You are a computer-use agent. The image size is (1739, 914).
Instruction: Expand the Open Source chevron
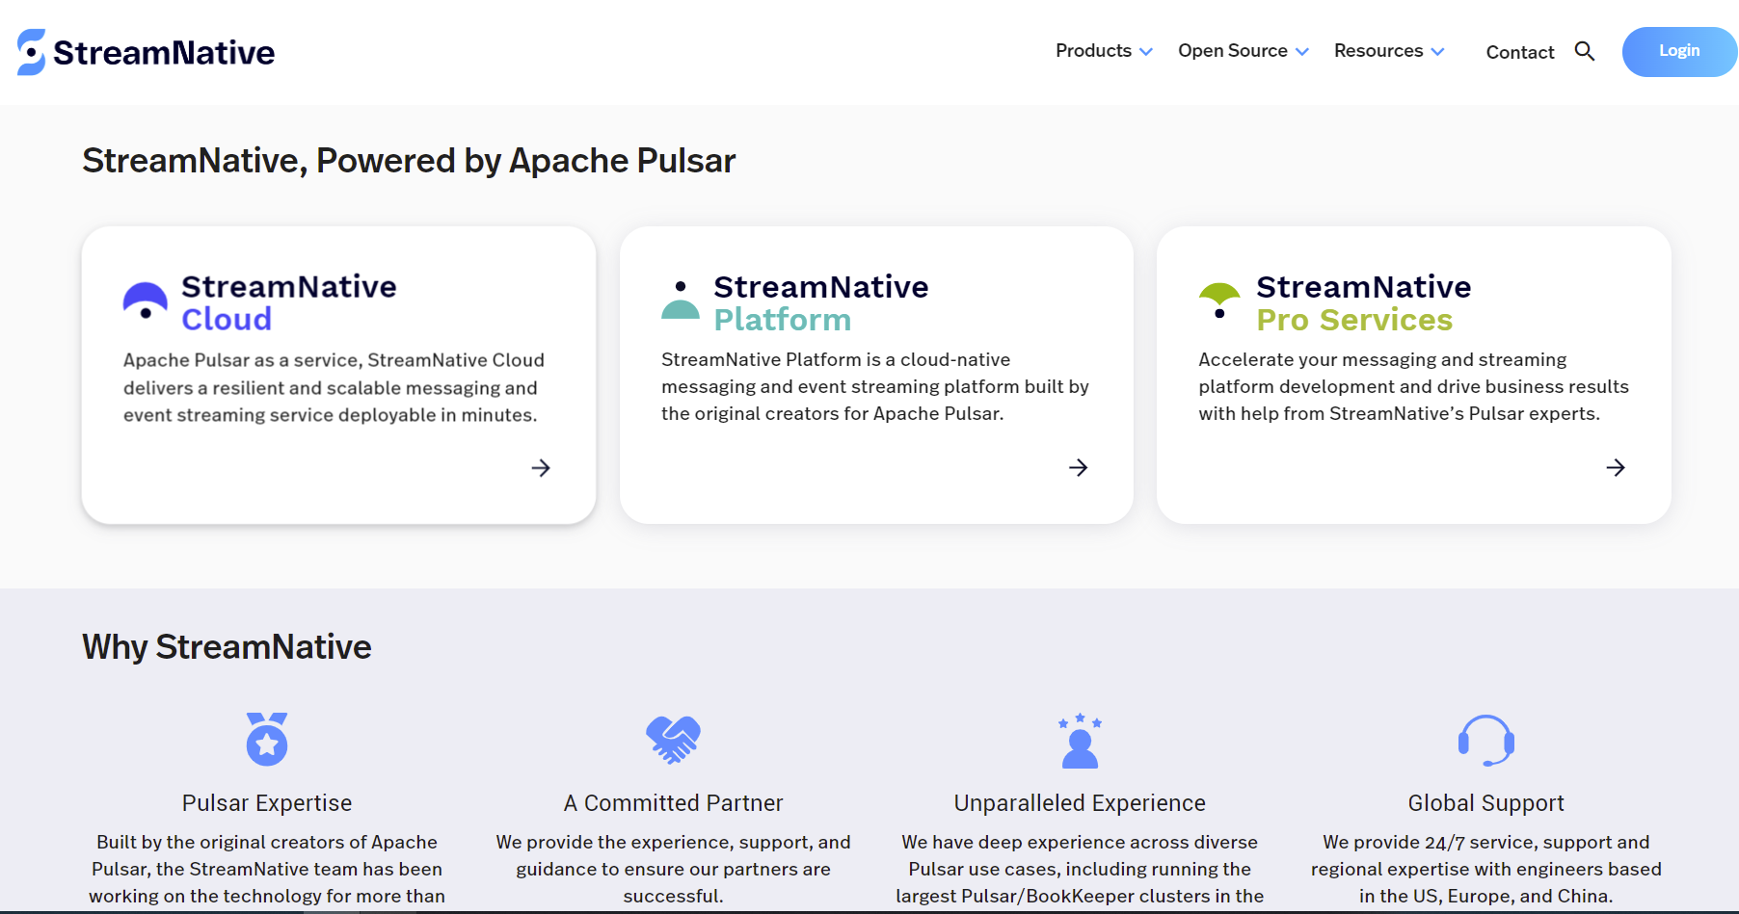pos(1302,52)
